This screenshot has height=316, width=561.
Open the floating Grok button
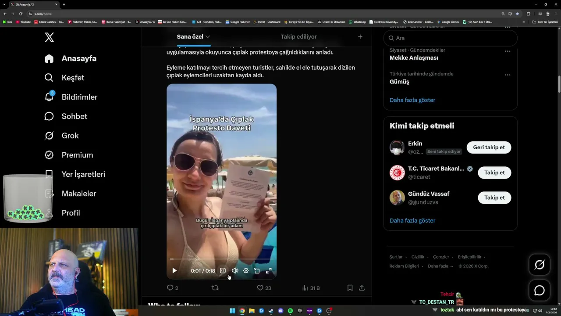540,265
